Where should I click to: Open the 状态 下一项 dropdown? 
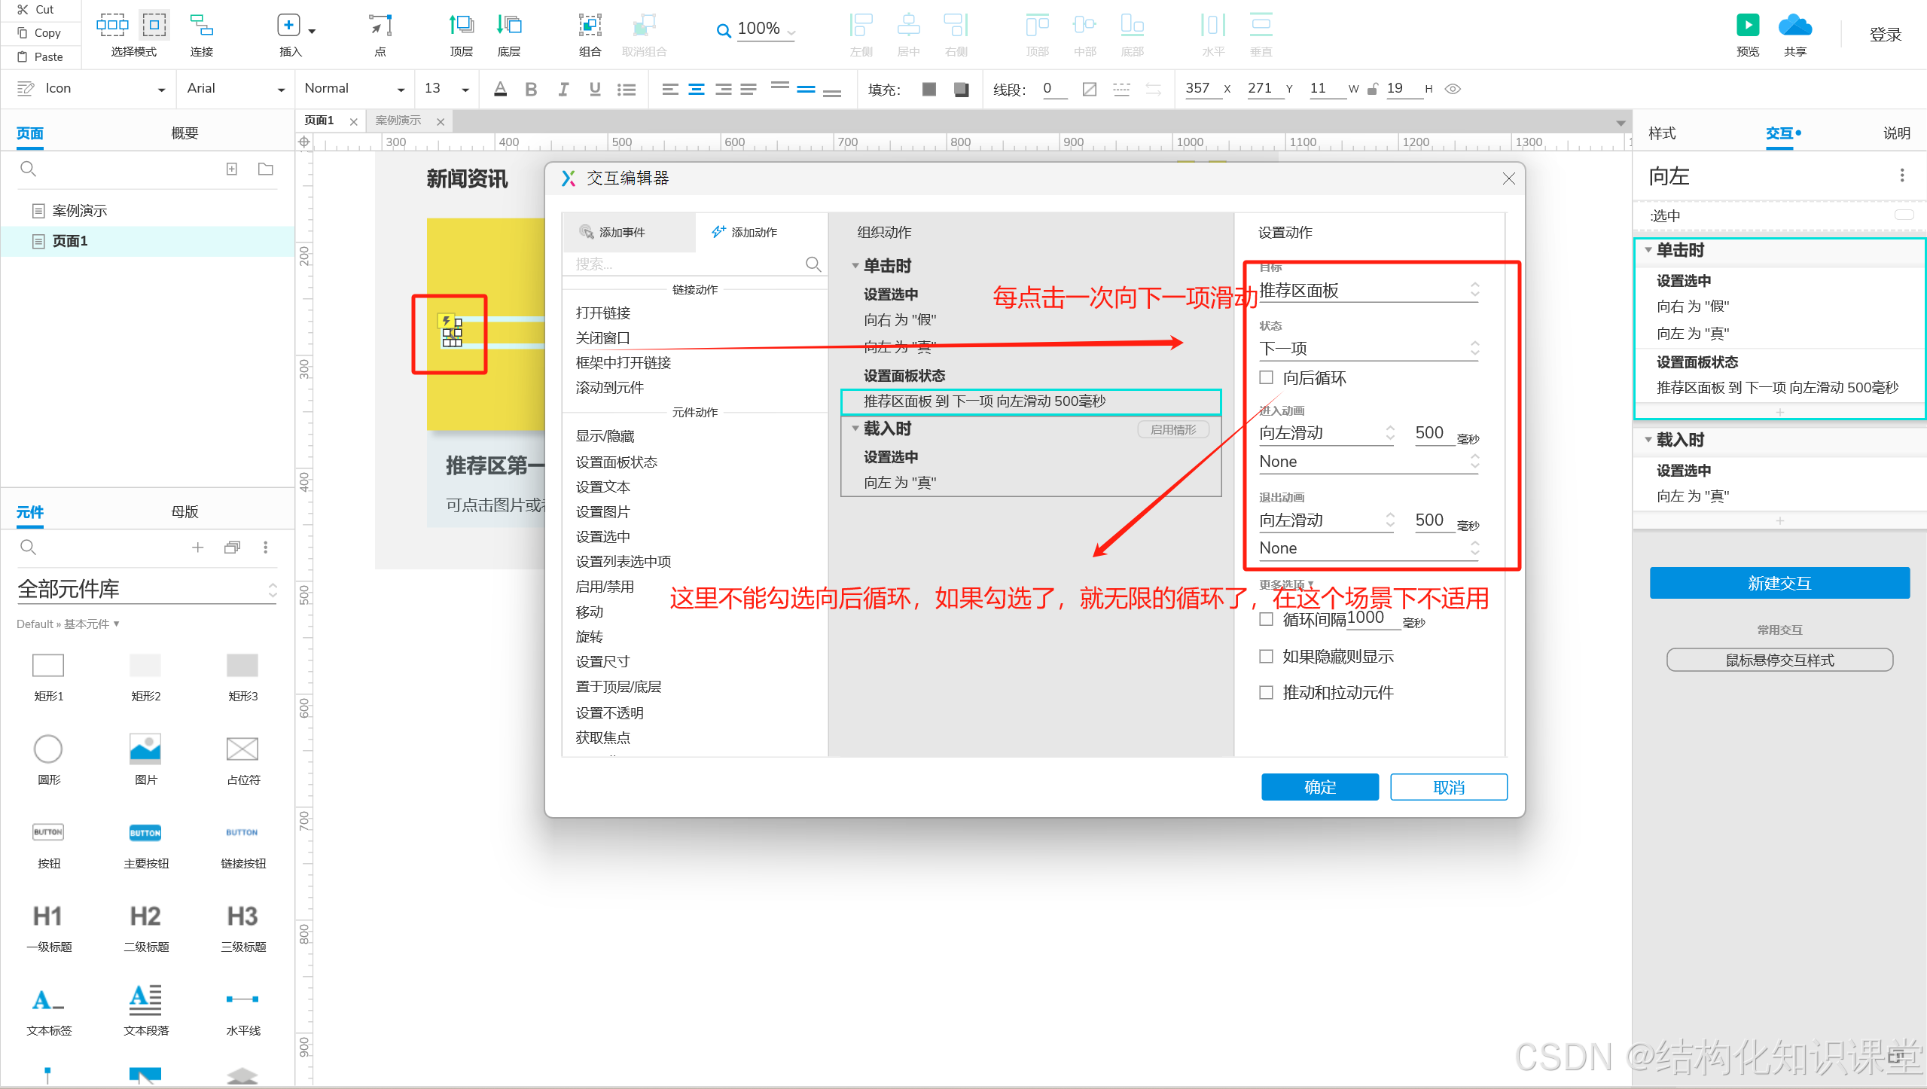tap(1369, 349)
